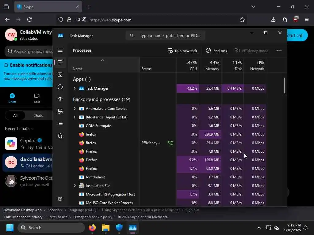Expand the Installation File process row

[x=75, y=186]
